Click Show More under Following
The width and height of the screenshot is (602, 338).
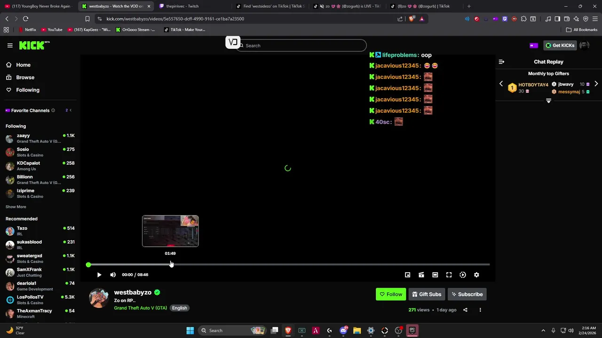coord(16,207)
